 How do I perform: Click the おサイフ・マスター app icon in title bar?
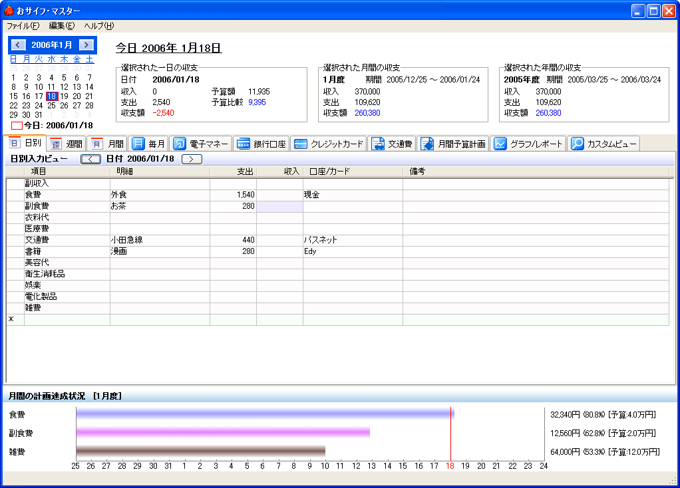tap(9, 11)
